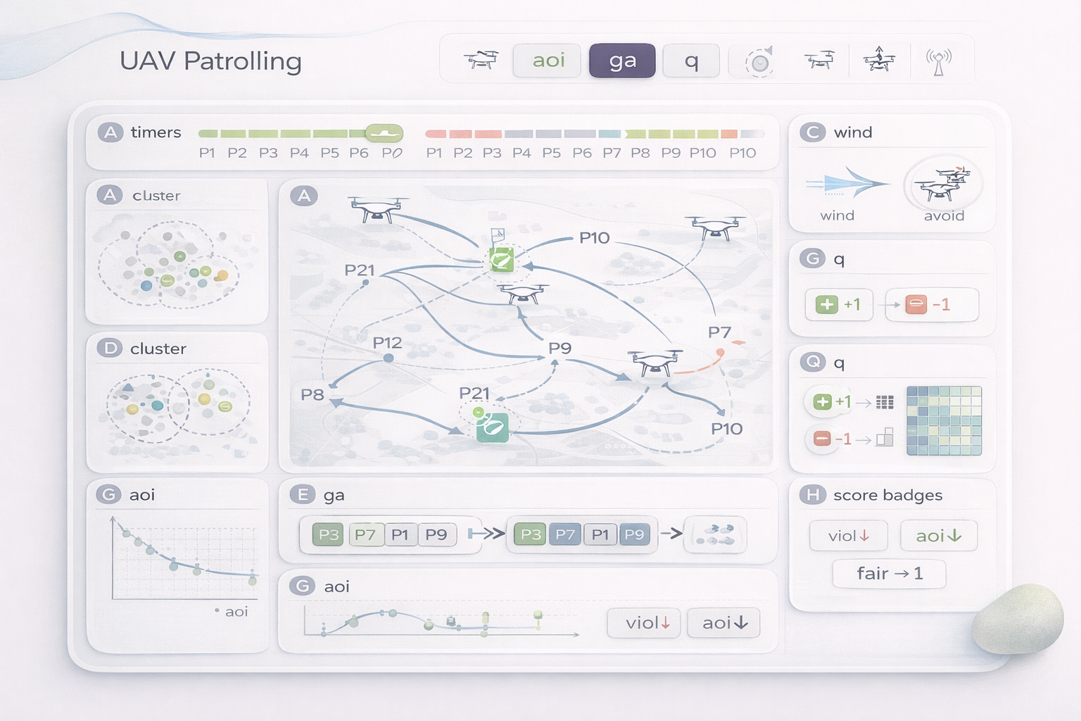Viewport: 1081px width, 721px height.
Task: Click the drone at the map's top-left
Action: pos(378,208)
